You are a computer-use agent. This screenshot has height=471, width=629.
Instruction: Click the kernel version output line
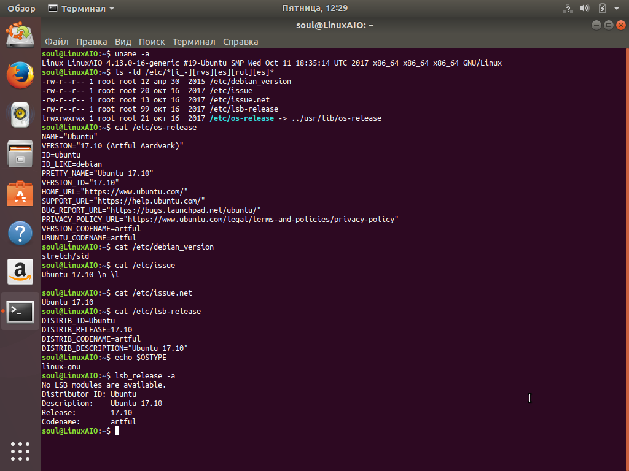pyautogui.click(x=272, y=63)
